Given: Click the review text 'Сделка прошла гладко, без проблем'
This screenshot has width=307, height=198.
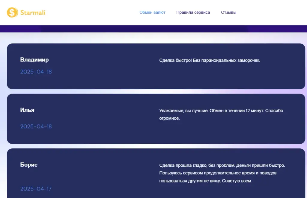Looking at the screenshot, I should [197, 165].
